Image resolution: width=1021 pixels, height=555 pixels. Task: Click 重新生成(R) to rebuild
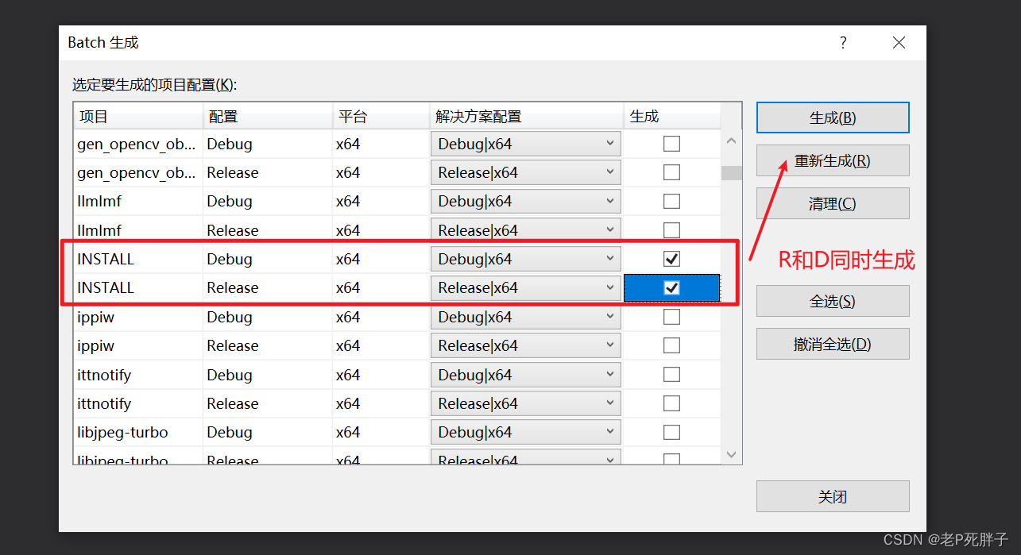[x=832, y=160]
